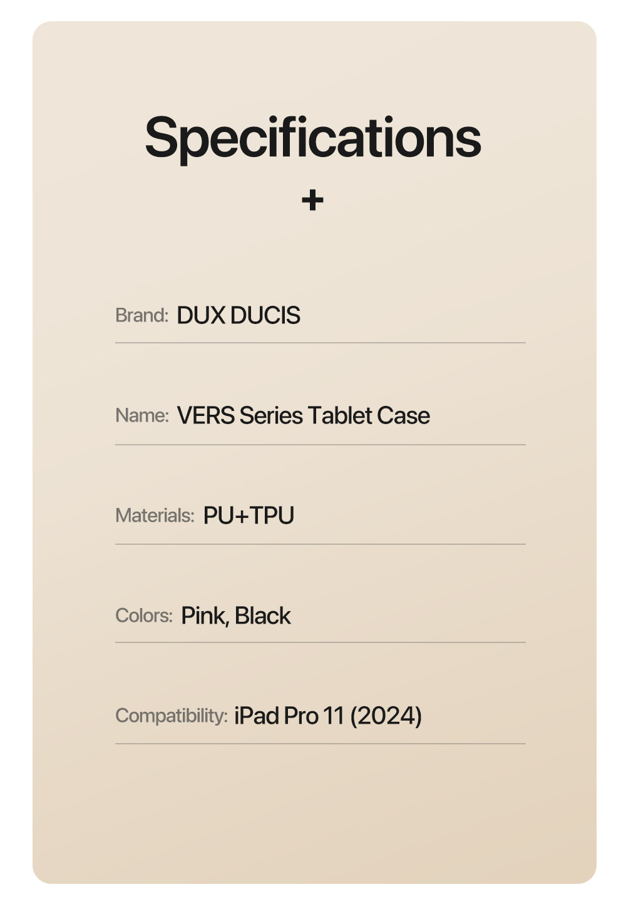The height and width of the screenshot is (907, 626).
Task: Click the divider line under Brand row
Action: click(321, 343)
